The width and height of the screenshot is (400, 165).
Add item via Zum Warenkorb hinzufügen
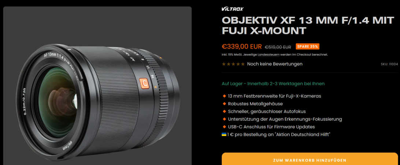pos(310,159)
